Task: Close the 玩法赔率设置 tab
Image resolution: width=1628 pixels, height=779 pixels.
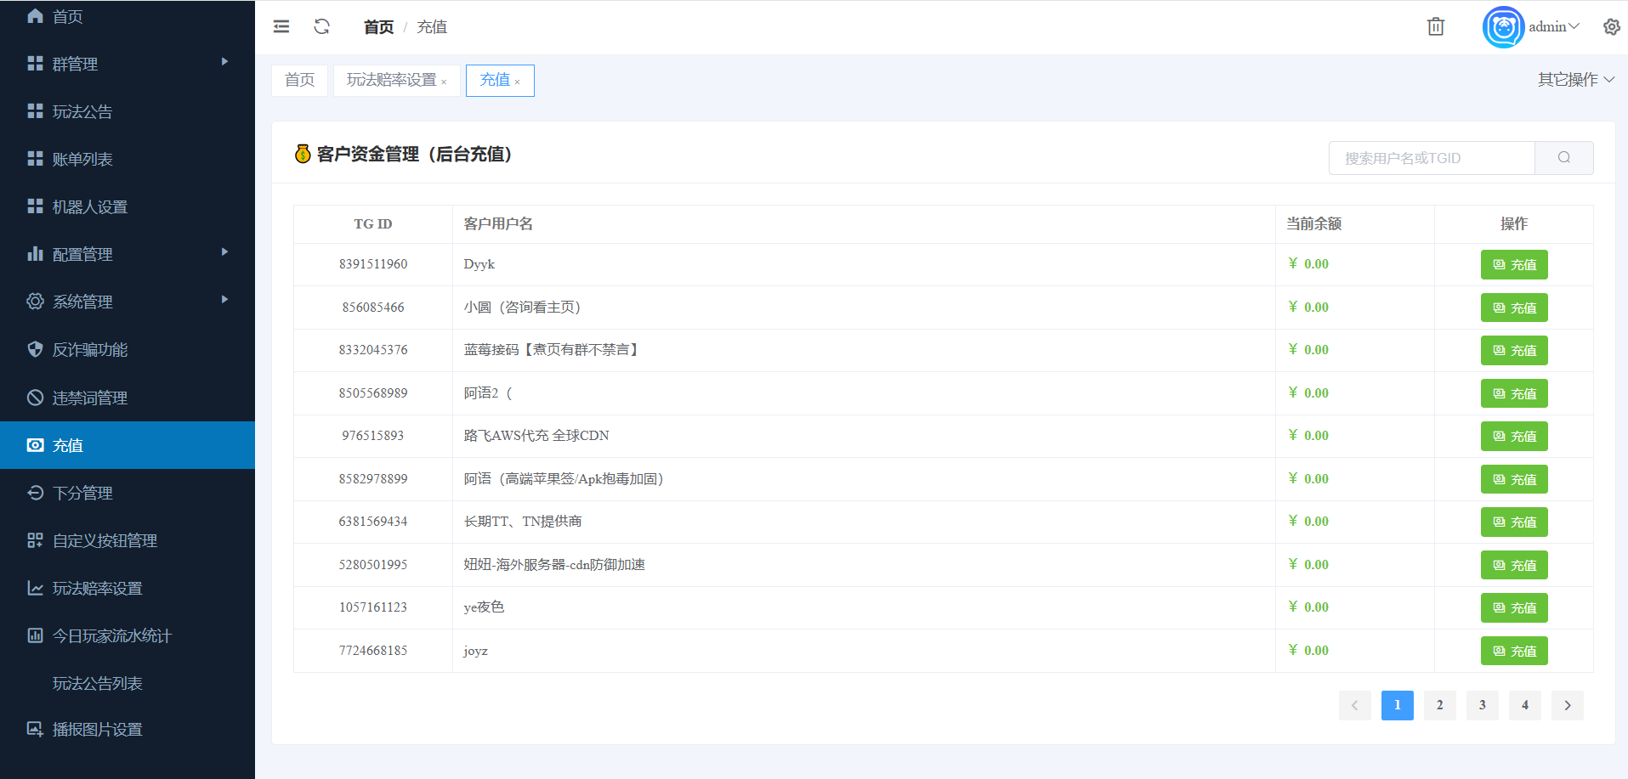Action: pos(444,82)
